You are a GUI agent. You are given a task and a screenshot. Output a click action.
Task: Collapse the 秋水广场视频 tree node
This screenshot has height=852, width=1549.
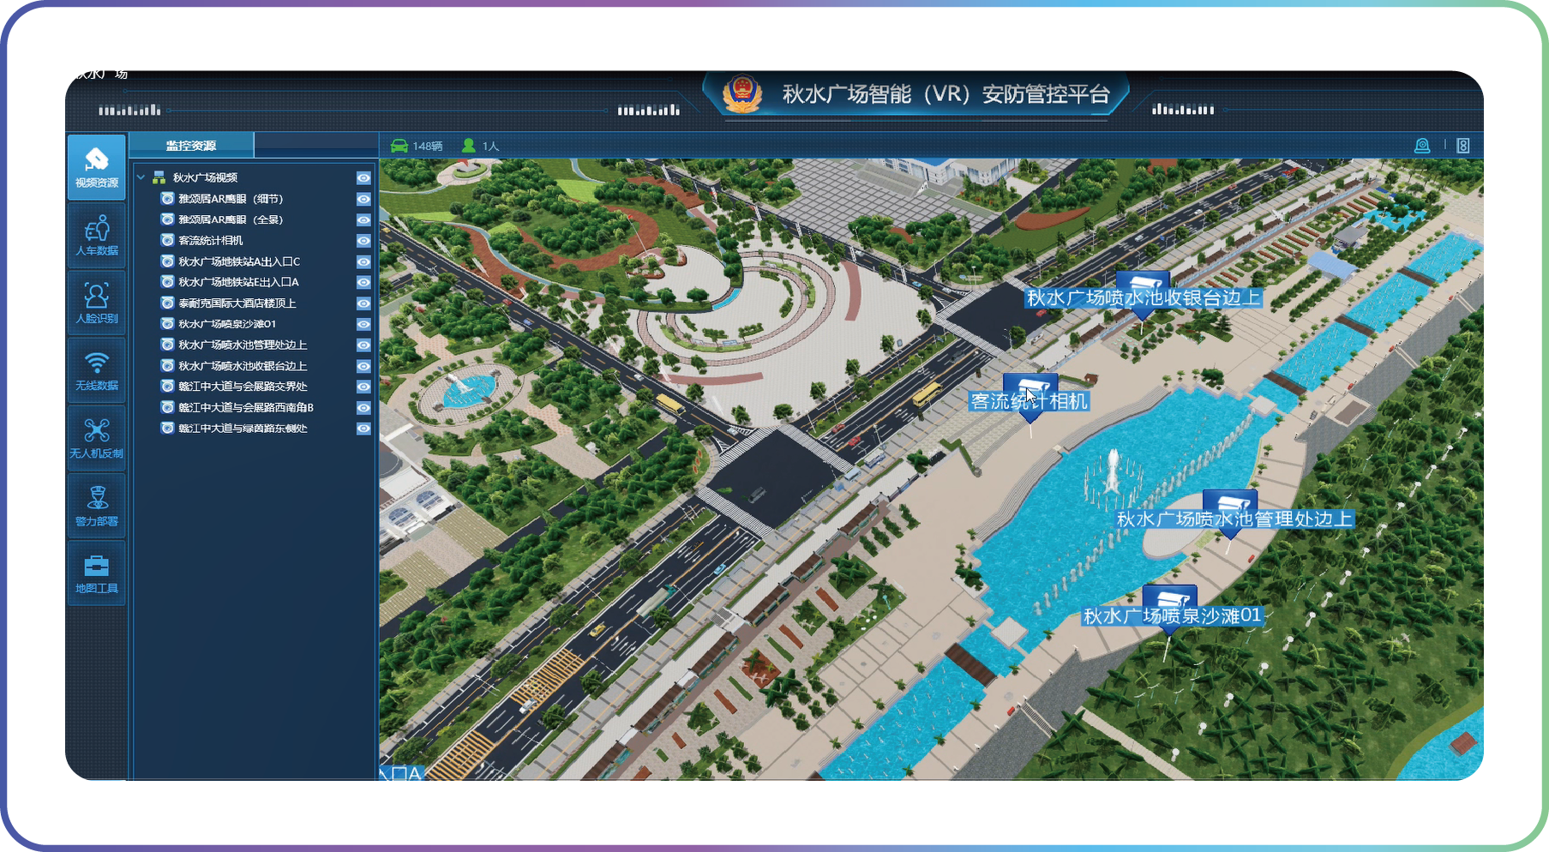pyautogui.click(x=141, y=177)
